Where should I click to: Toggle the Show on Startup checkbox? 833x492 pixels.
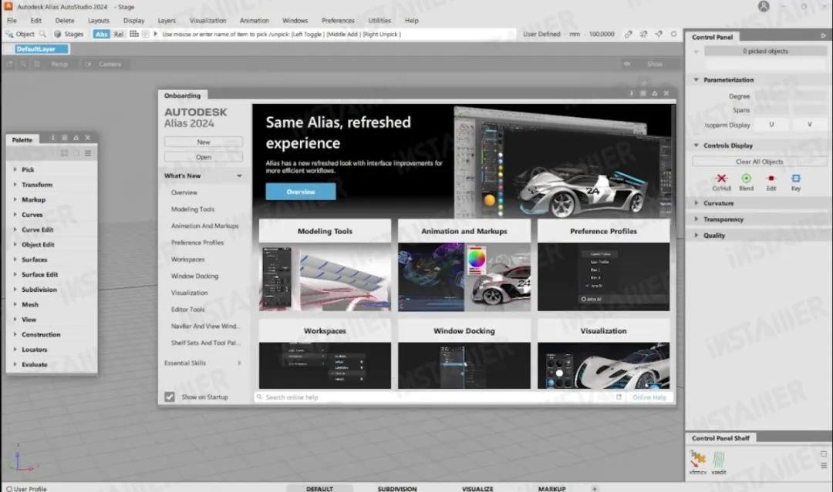click(170, 397)
